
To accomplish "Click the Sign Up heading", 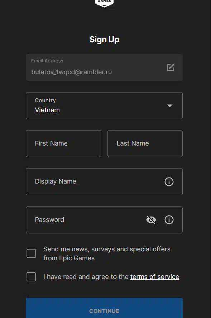I will (x=104, y=39).
